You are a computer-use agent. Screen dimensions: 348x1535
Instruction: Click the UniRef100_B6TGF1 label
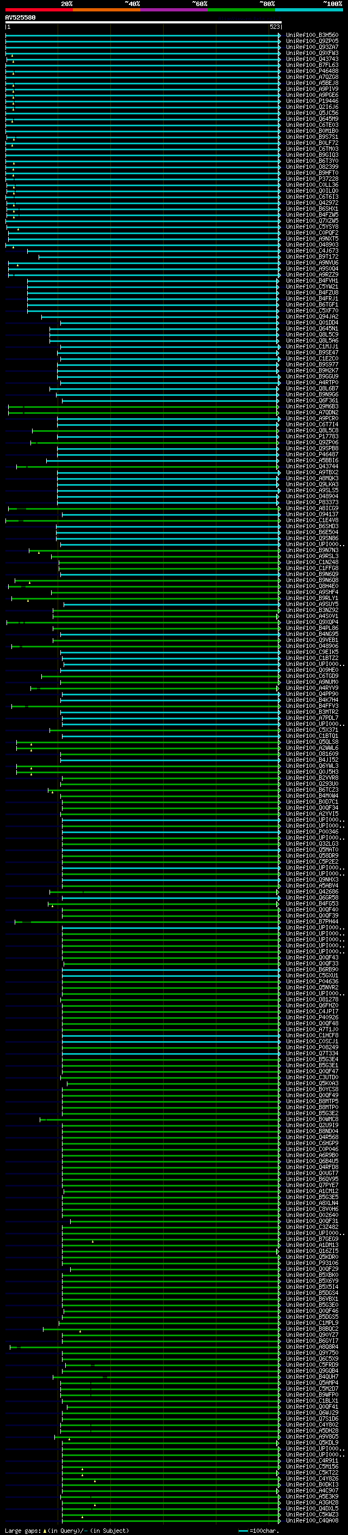(x=312, y=304)
